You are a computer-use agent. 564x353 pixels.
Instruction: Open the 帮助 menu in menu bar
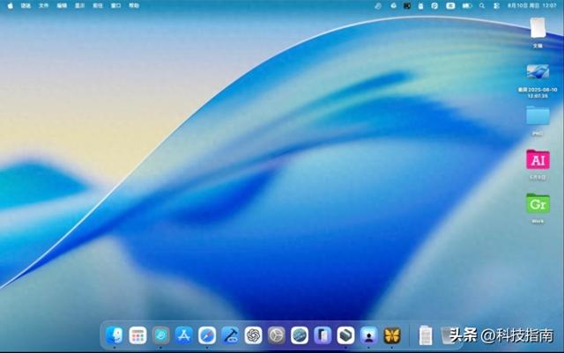point(134,6)
